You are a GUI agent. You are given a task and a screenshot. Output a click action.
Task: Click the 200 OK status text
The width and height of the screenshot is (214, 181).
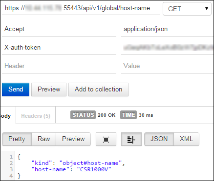point(107,115)
